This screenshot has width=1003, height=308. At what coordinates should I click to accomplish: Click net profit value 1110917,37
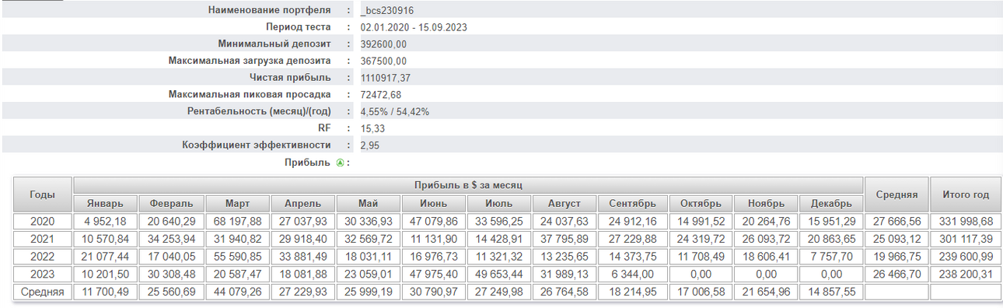(x=386, y=78)
